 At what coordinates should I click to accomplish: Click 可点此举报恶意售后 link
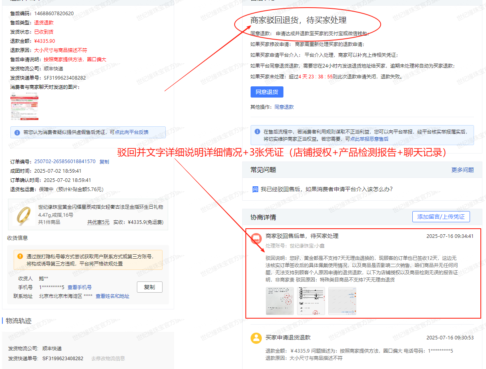366,139
